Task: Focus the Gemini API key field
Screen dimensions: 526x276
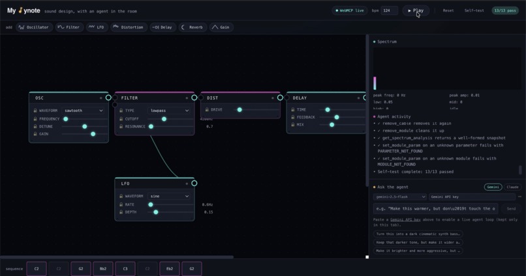Action: pyautogui.click(x=472, y=197)
